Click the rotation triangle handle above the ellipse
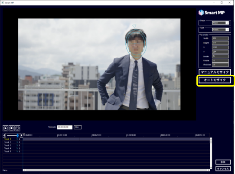The height and width of the screenshot is (174, 235). tap(134, 26)
